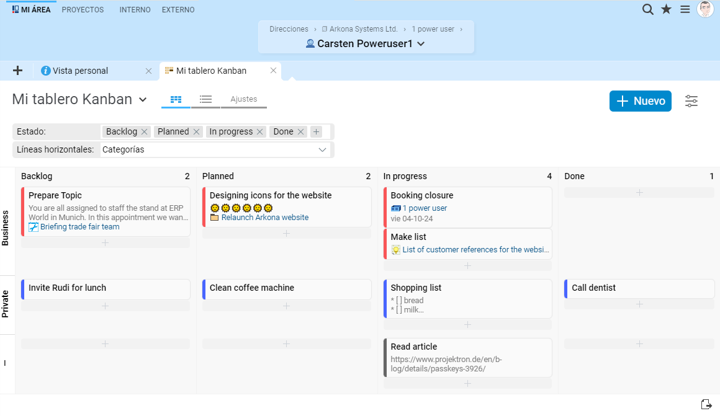Open the Call dentist card
This screenshot has height=416, width=720.
(639, 288)
